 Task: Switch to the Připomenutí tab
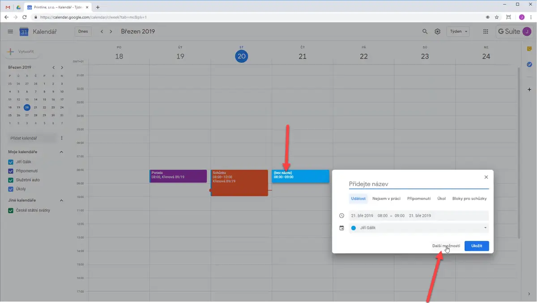[x=419, y=198]
